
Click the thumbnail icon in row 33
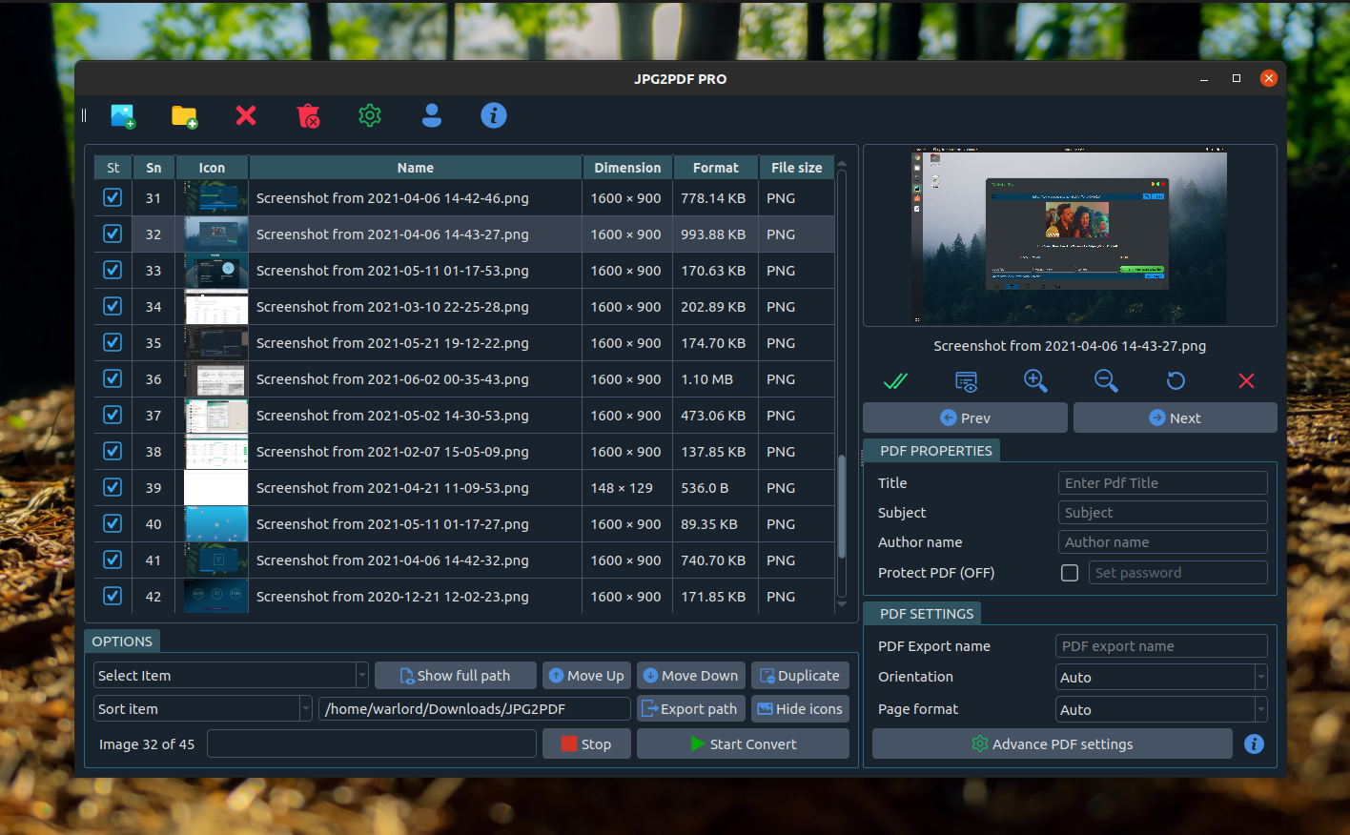click(215, 270)
